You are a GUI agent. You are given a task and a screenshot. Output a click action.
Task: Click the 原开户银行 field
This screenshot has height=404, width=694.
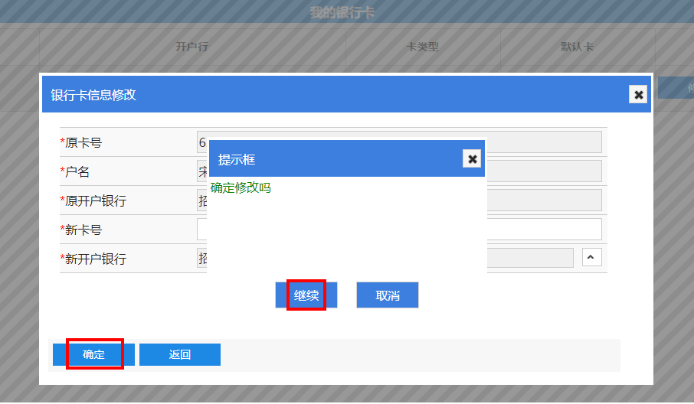coord(544,200)
